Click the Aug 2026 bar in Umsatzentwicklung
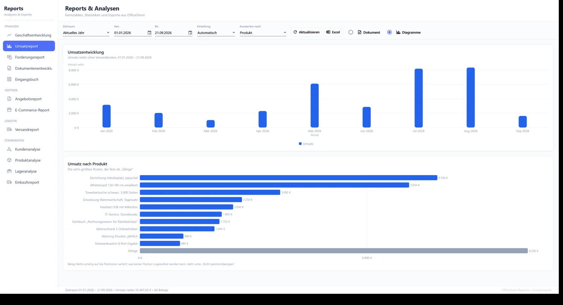 (x=470, y=98)
